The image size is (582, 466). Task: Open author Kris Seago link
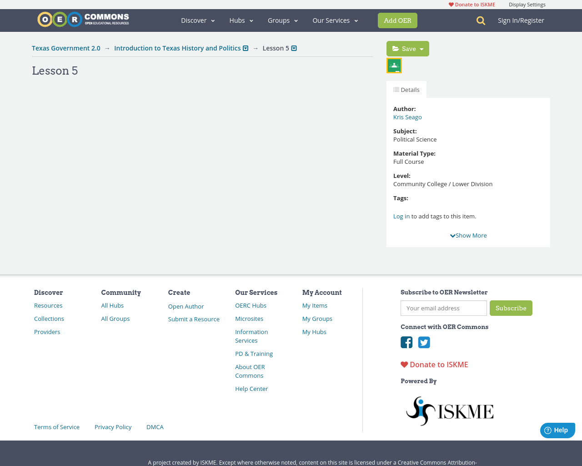pos(407,117)
